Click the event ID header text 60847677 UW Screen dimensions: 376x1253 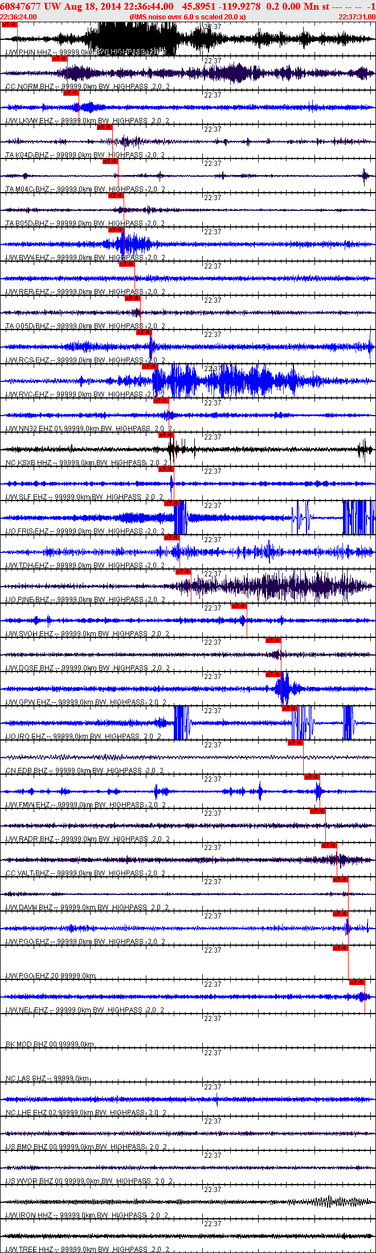tap(31, 6)
